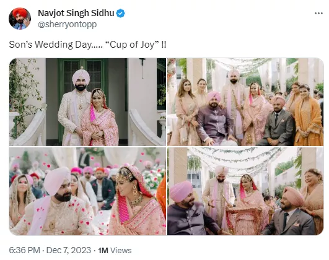The height and width of the screenshot is (260, 329).
Task: Open the rose petal shower photo
Action: (87, 191)
